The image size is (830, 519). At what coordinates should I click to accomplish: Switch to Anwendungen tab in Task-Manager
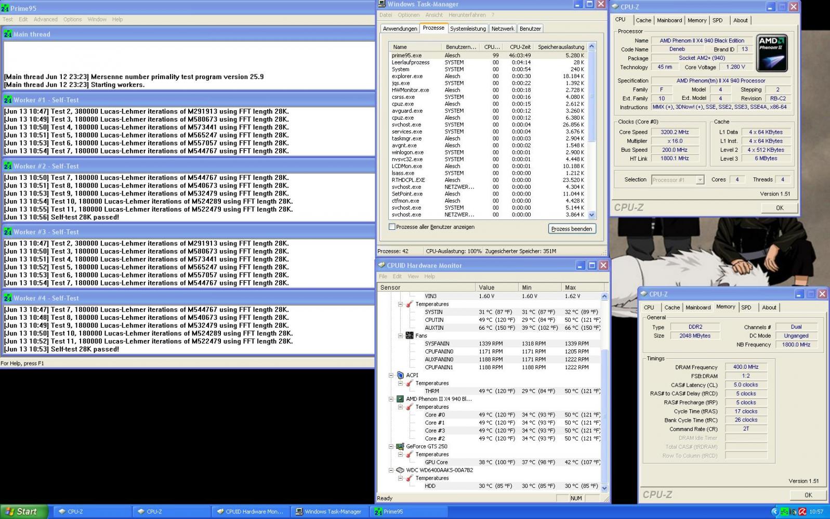coord(400,29)
